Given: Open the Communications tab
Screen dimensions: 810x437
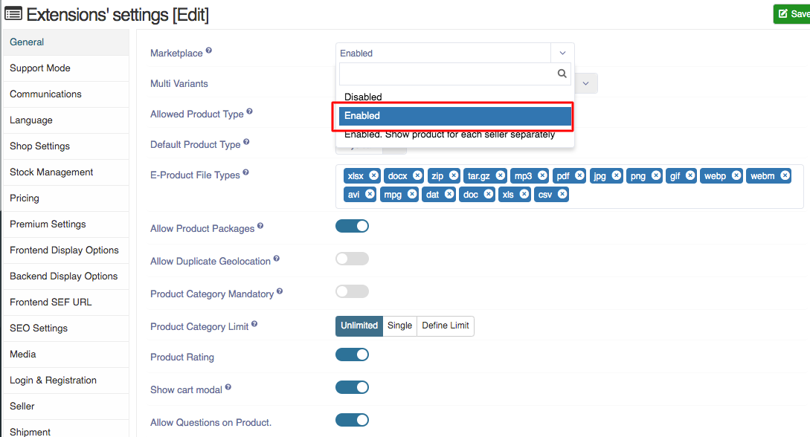Looking at the screenshot, I should pos(66,94).
